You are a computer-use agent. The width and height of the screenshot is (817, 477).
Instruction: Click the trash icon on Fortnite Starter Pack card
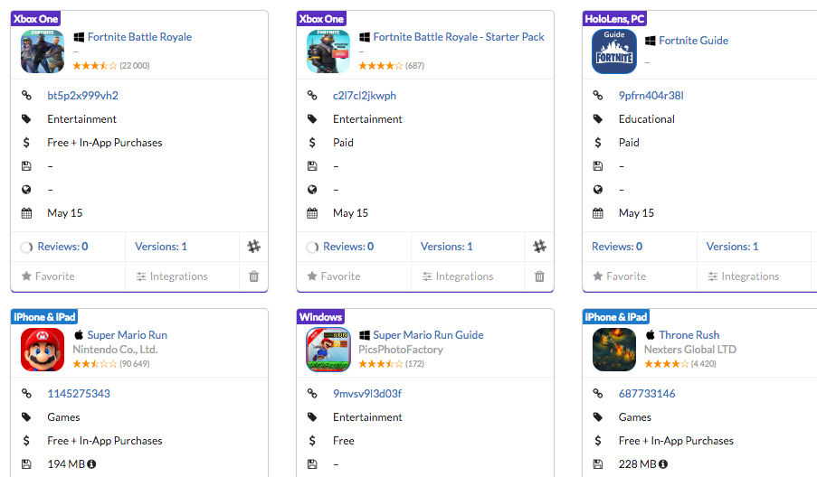[539, 276]
